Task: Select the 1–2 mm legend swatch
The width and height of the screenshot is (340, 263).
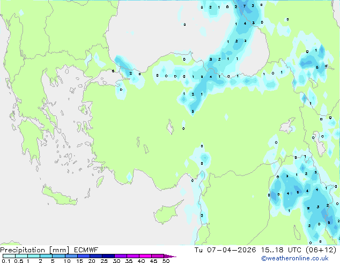Action: 34,256
